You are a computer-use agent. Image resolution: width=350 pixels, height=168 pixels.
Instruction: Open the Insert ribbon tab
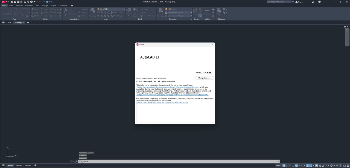[11, 5]
